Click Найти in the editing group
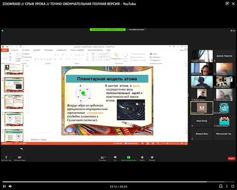 tap(154, 54)
